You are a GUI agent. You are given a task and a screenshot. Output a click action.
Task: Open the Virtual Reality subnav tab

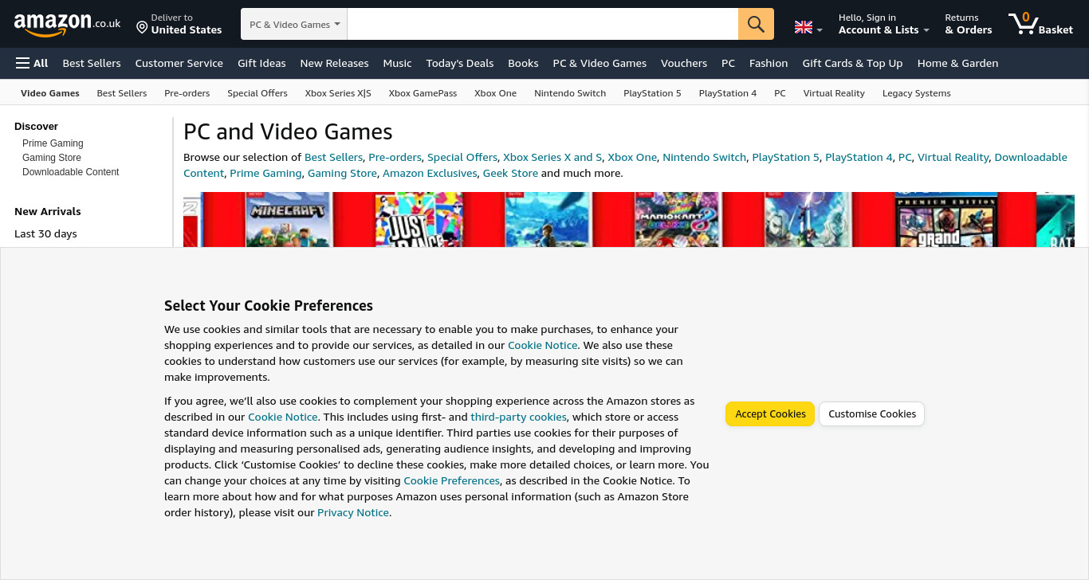click(834, 93)
